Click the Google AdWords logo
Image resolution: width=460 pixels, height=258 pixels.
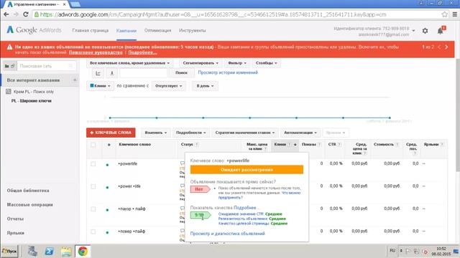click(34, 30)
